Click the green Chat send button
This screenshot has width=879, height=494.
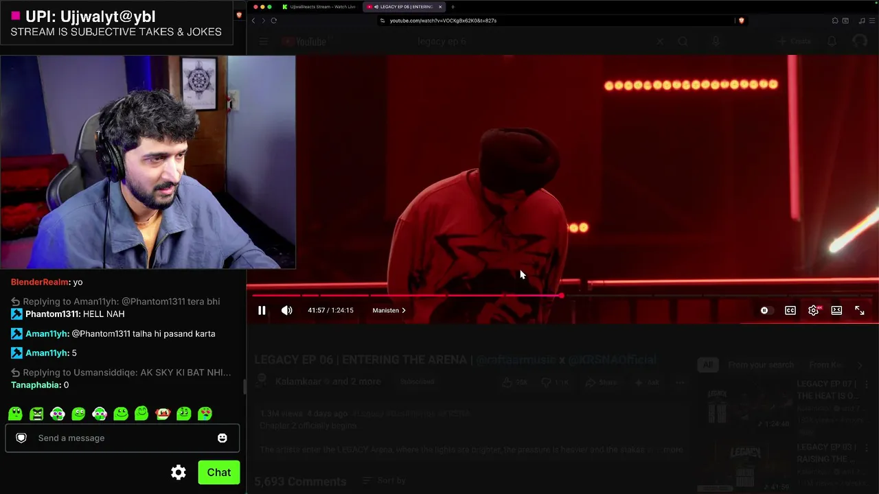coord(219,472)
